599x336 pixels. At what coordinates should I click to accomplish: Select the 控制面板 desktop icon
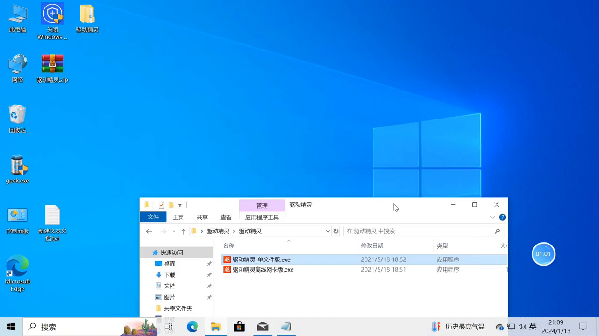pos(17,220)
